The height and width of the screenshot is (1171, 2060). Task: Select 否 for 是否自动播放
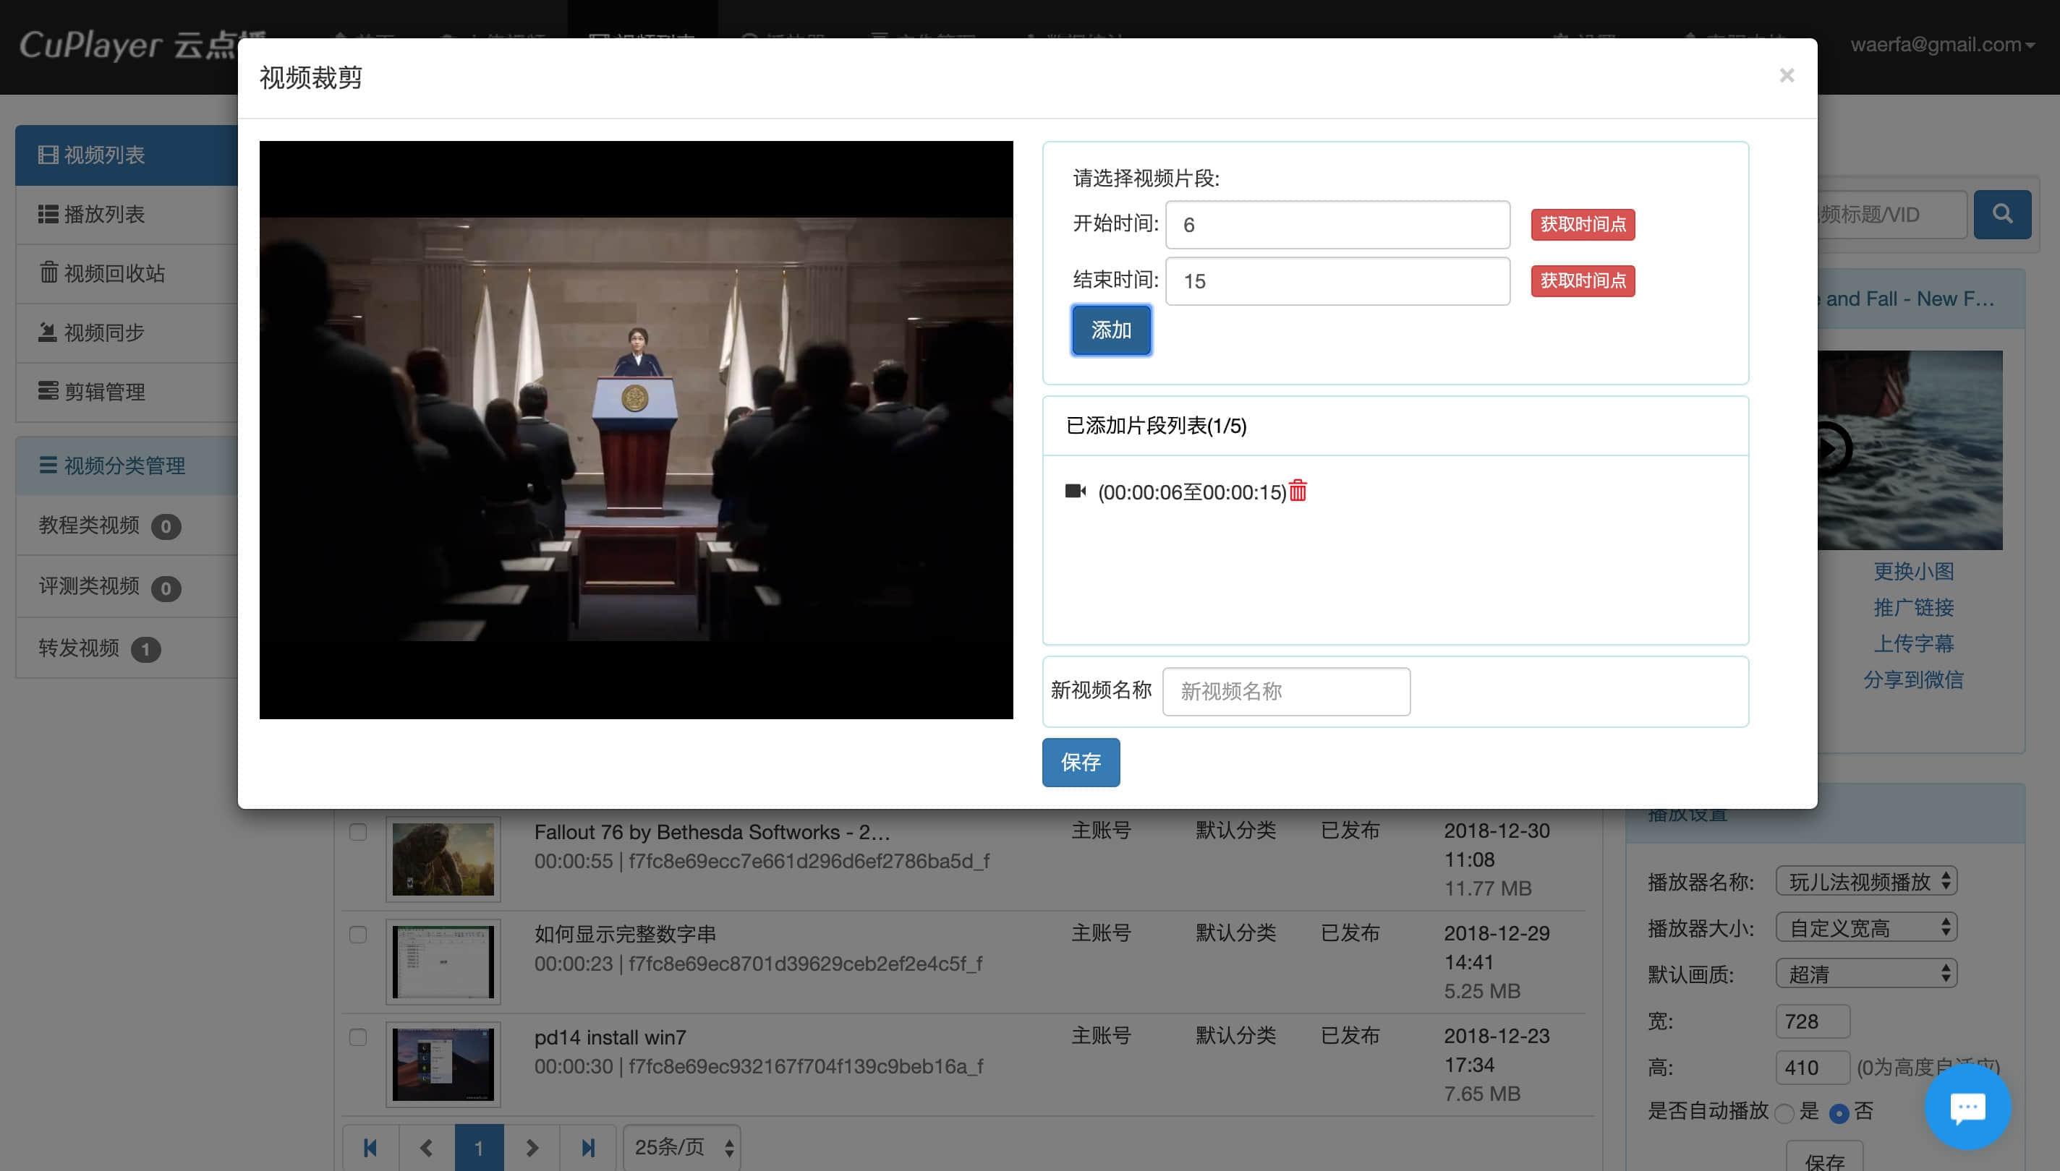(x=1838, y=1113)
